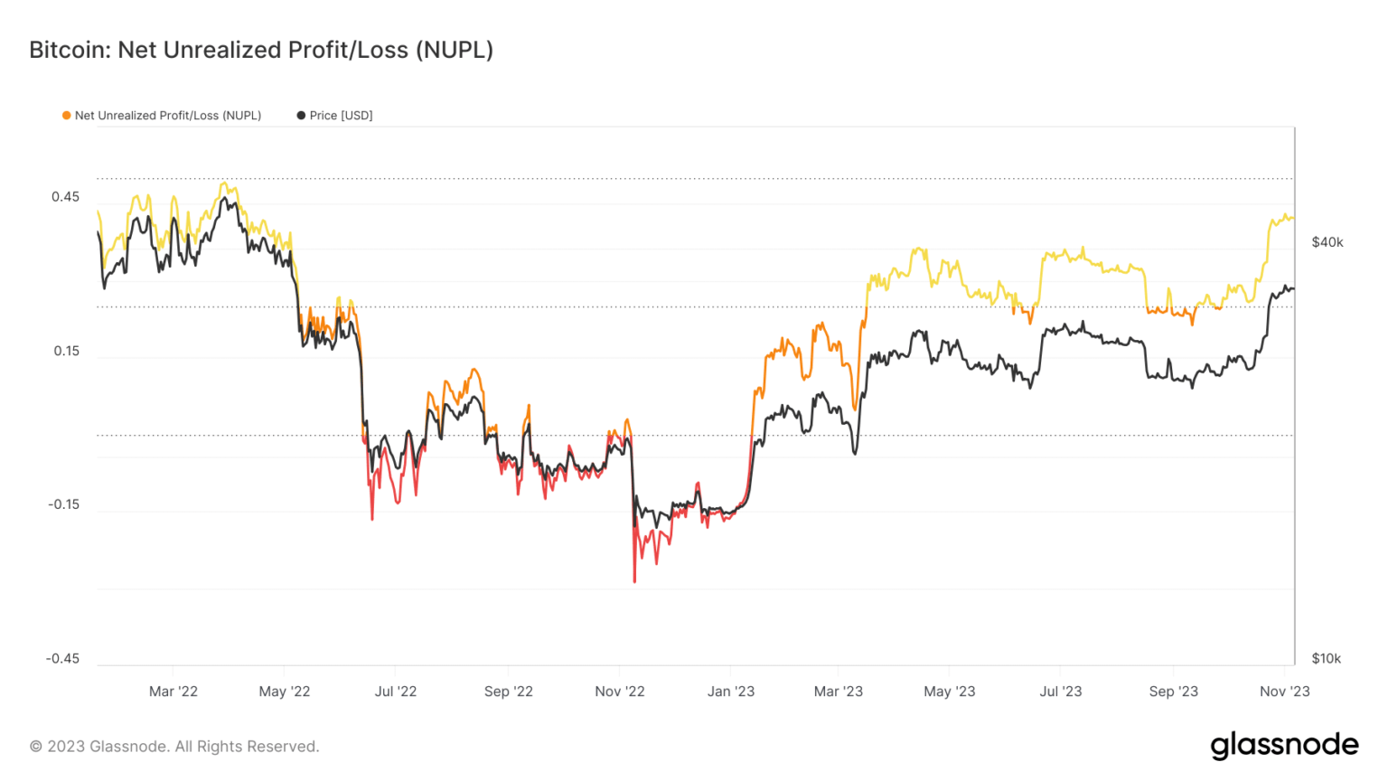Image resolution: width=1388 pixels, height=781 pixels.
Task: Click the glassnode logo
Action: [1284, 746]
